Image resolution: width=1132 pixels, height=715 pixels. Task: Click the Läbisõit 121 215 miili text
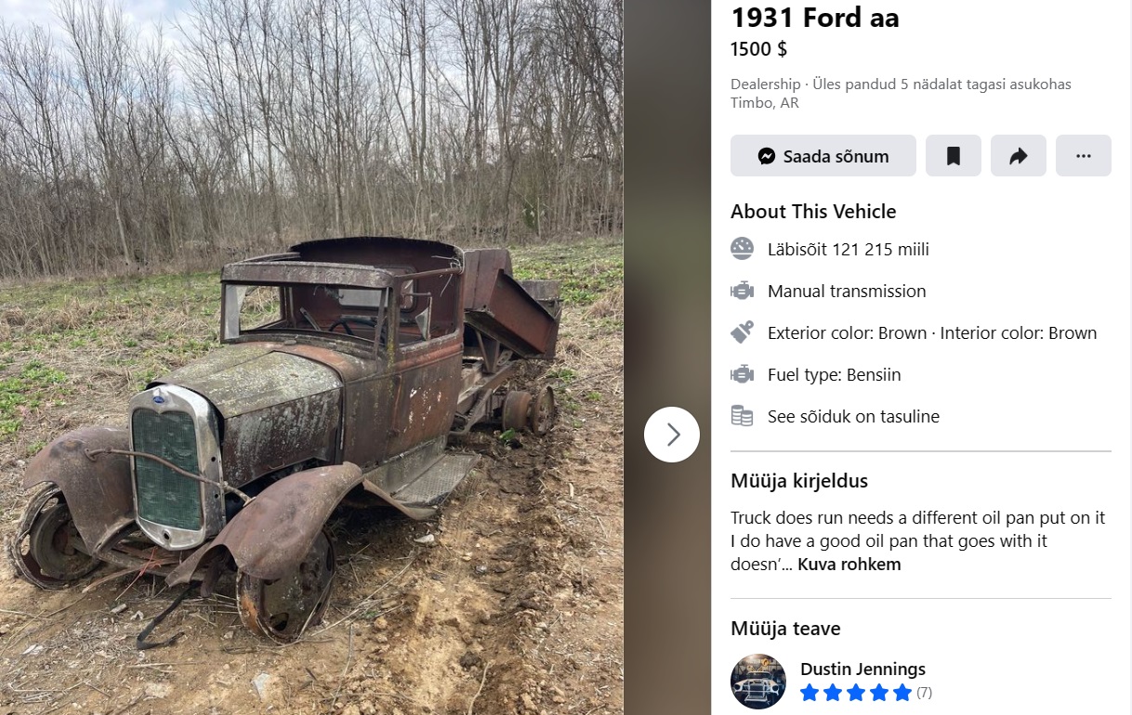(x=849, y=249)
